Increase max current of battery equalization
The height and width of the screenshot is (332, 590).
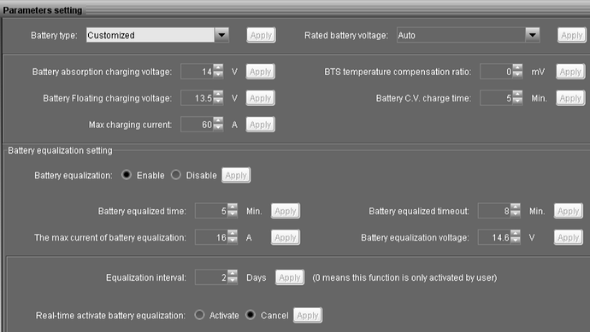(x=233, y=234)
